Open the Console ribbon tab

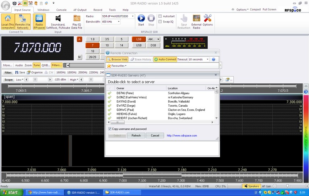pos(61,9)
